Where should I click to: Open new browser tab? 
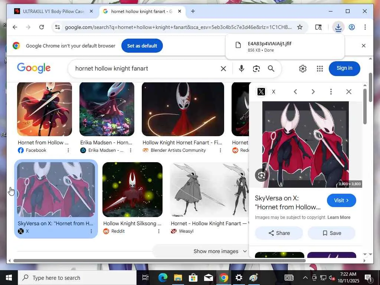(x=193, y=11)
